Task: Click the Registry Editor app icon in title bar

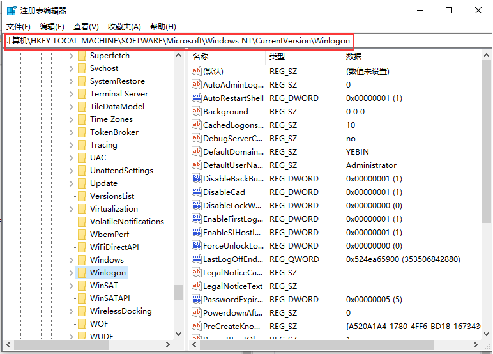Action: pos(11,11)
